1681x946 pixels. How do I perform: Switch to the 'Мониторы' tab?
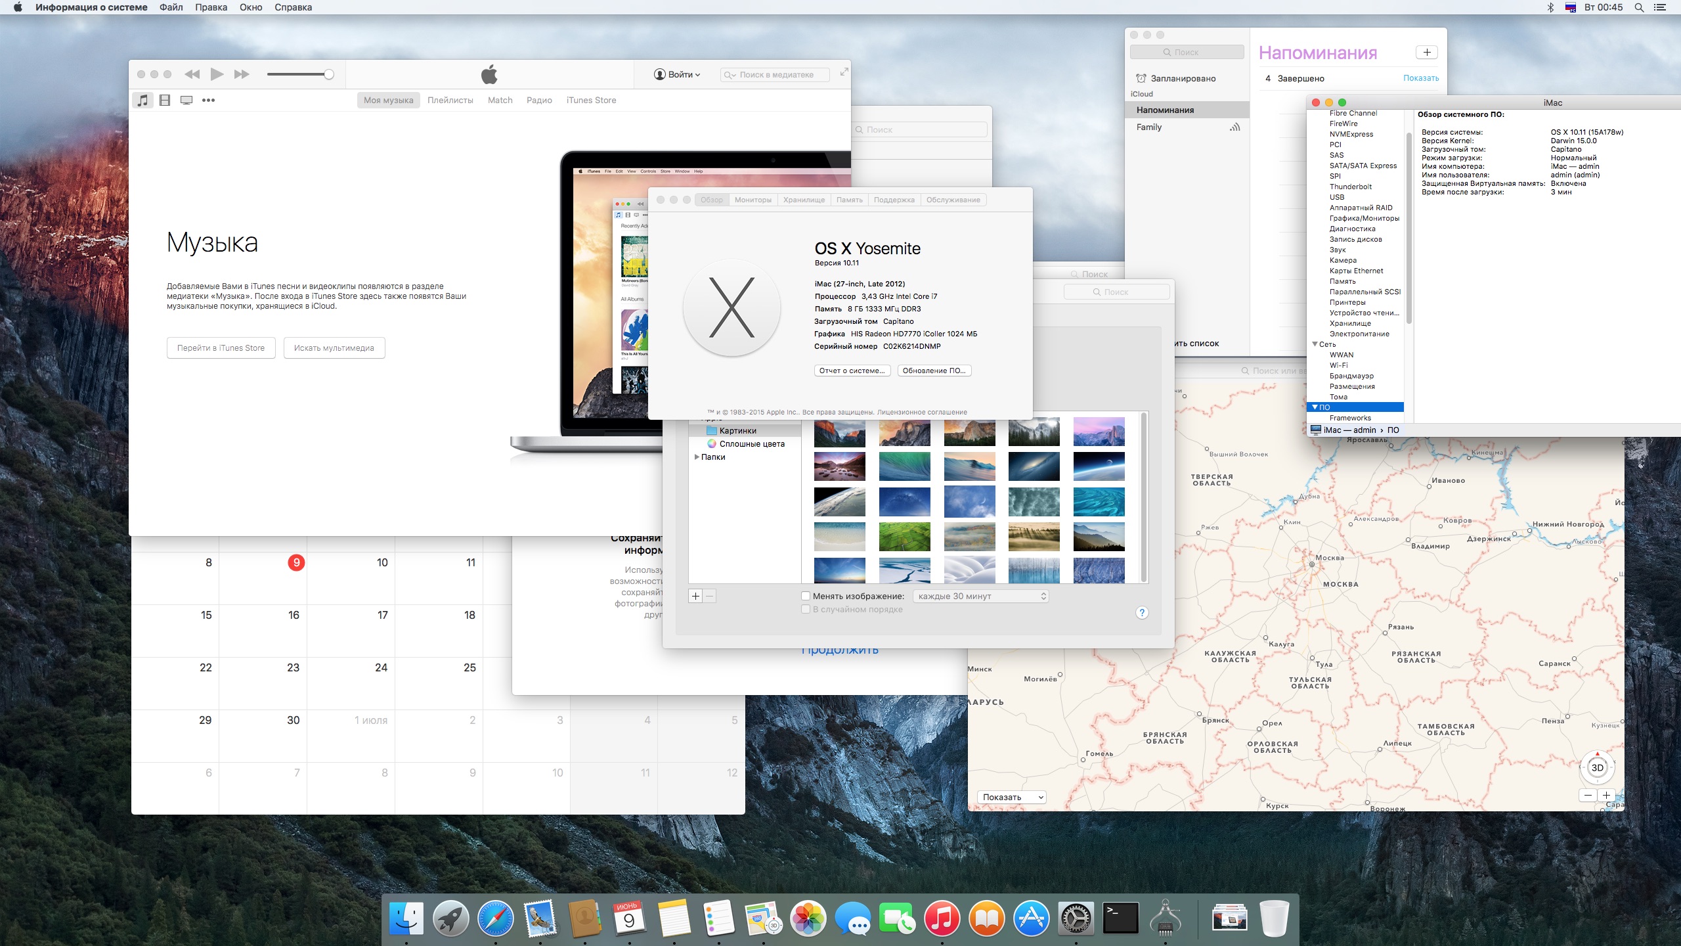click(753, 200)
